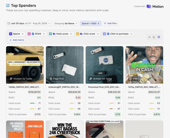Image resolution: width=170 pixels, height=138 pixels.
Task: Click the Top Spenders report icon
Action: tap(8, 6)
